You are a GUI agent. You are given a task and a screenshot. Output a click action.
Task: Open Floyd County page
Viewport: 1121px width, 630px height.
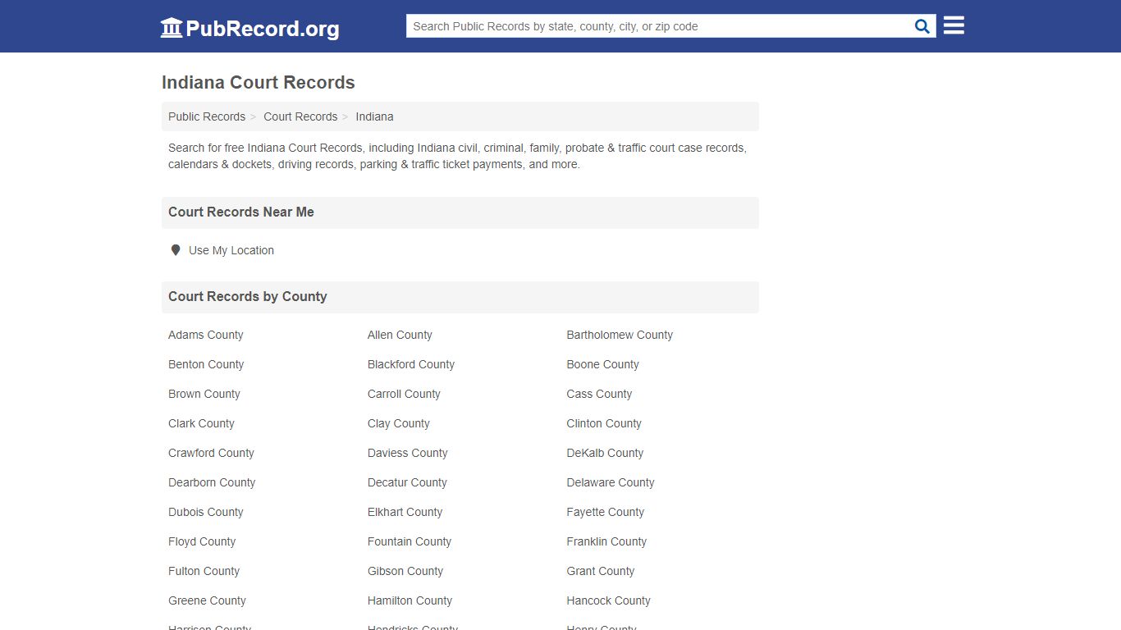(x=202, y=541)
